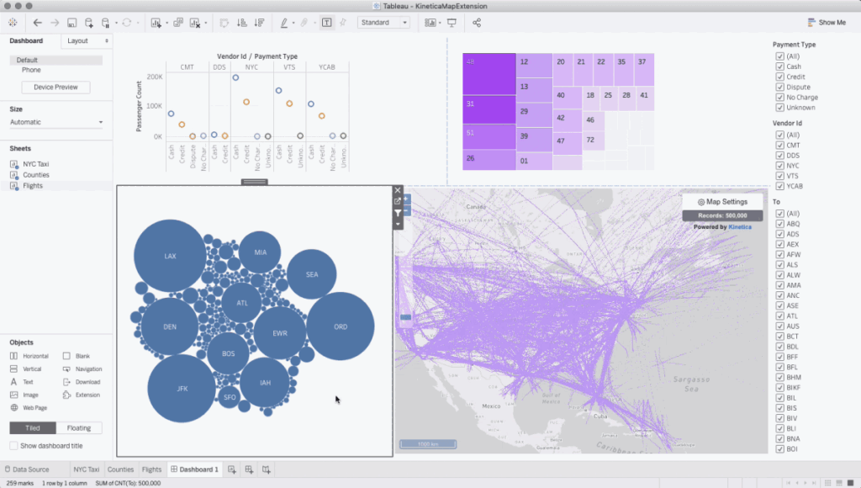Click the new story tab icon

(267, 469)
